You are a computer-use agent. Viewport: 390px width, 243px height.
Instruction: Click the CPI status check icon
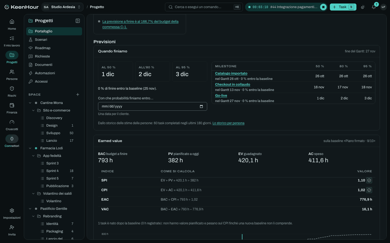click(x=369, y=190)
